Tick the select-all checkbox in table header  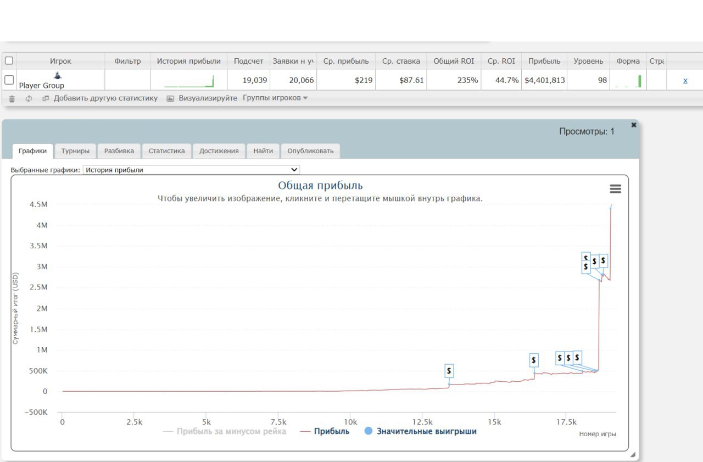9,61
